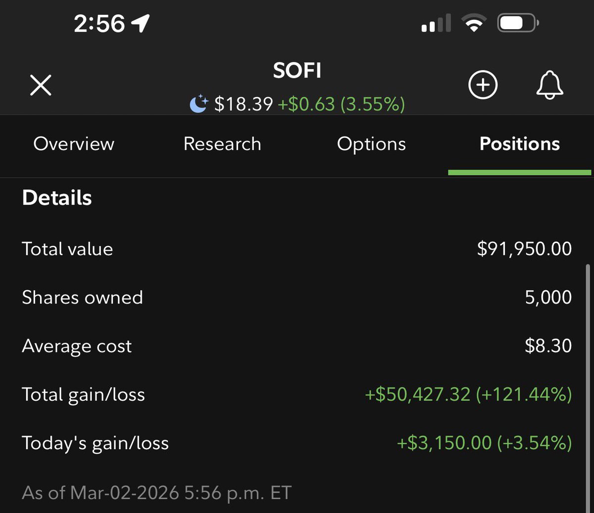Select the Positions tab
This screenshot has height=513, width=594.
[x=520, y=144]
